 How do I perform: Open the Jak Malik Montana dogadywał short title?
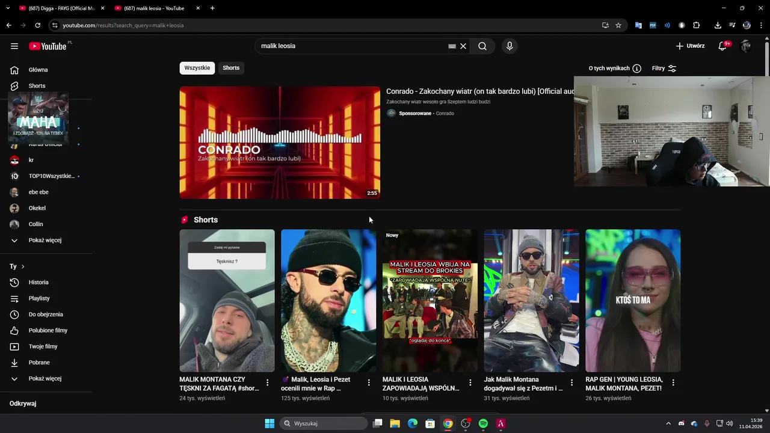pos(523,384)
